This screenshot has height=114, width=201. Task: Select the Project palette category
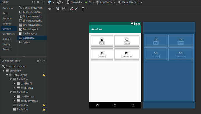tap(7, 49)
